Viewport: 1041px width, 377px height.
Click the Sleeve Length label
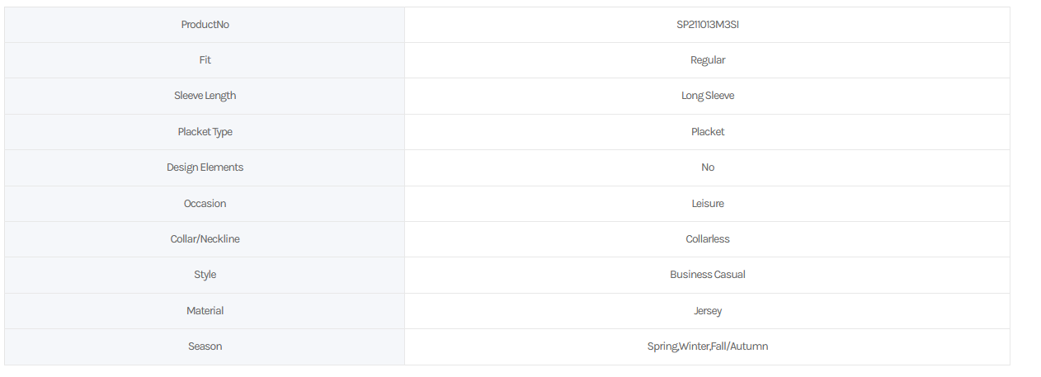pyautogui.click(x=205, y=96)
